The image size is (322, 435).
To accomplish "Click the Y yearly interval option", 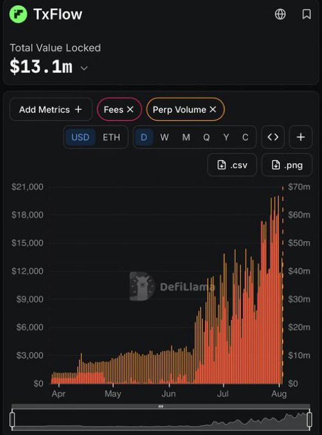I will tap(226, 138).
